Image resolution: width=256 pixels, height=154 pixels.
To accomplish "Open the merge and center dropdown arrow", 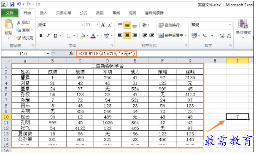I will (x=186, y=35).
